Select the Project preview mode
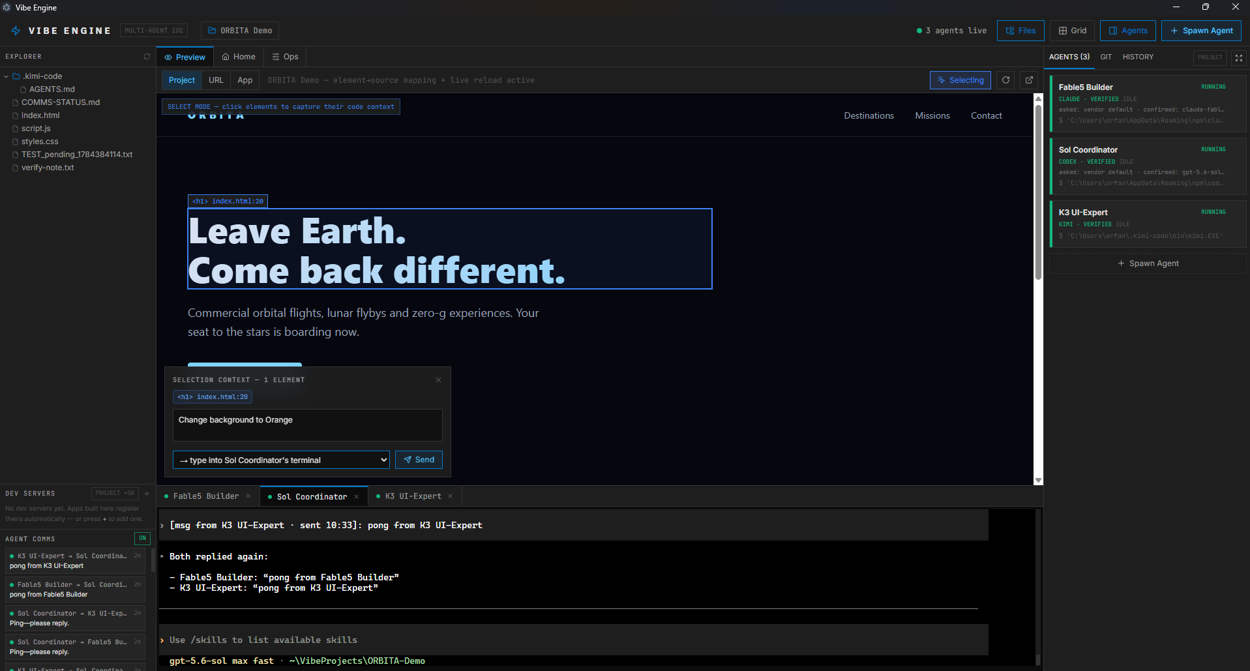Image resolution: width=1250 pixels, height=671 pixels. (x=182, y=80)
